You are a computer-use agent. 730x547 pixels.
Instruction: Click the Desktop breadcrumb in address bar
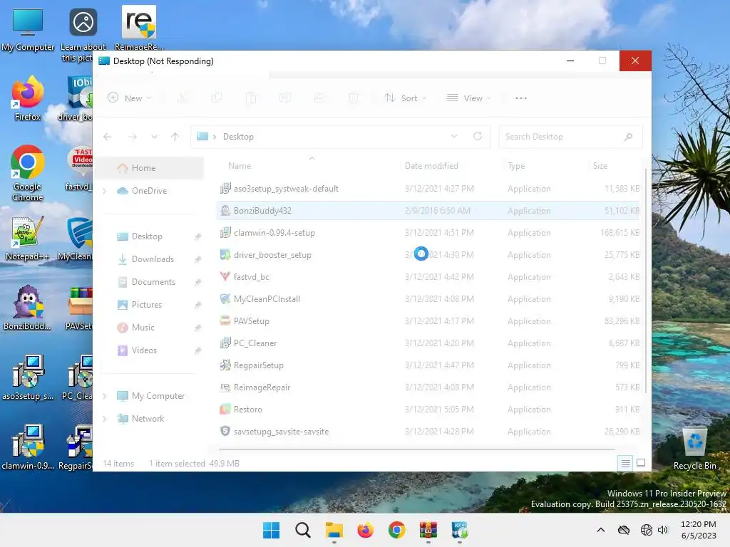pos(238,137)
